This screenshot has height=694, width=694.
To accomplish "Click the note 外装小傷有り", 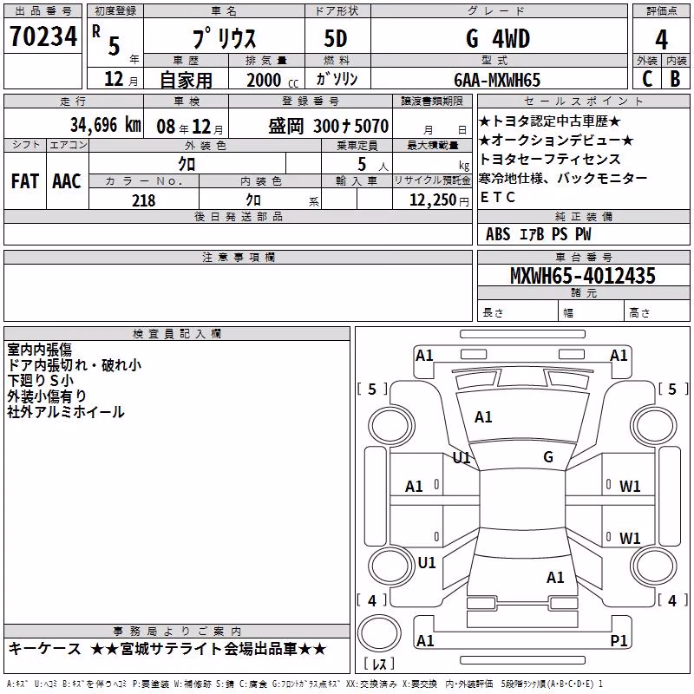I will click(x=47, y=396).
